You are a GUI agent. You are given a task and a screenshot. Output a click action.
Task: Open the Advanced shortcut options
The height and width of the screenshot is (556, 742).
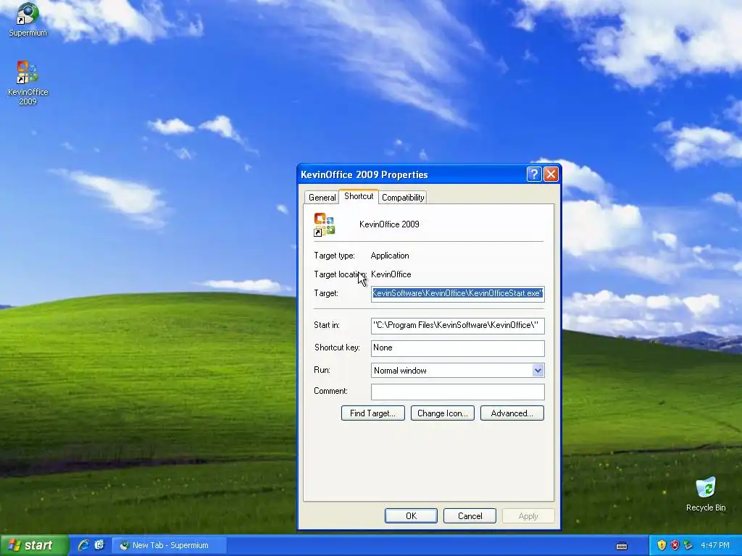click(x=512, y=413)
